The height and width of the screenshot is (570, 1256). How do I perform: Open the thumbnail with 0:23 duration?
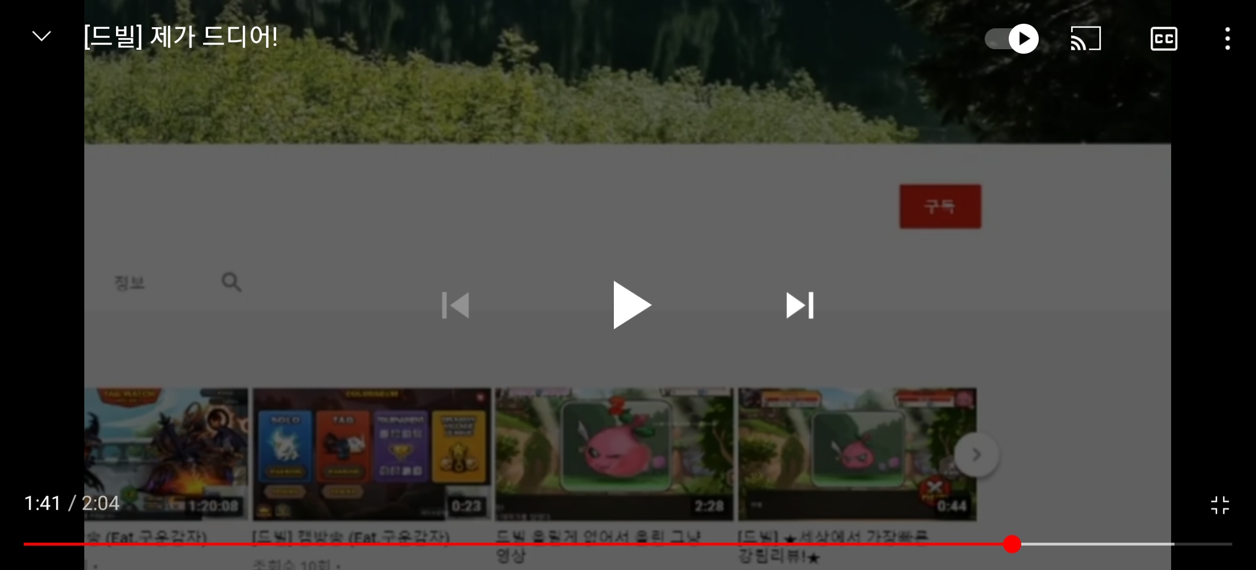[372, 454]
